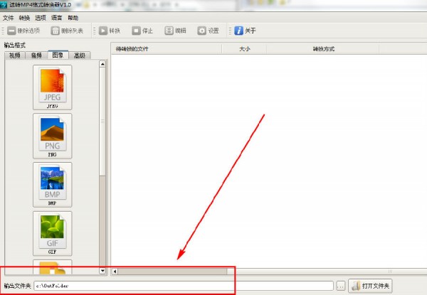Click the 转换 convert toolbar button
427x295 pixels.
[x=109, y=31]
